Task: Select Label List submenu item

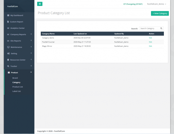Action: [17, 91]
